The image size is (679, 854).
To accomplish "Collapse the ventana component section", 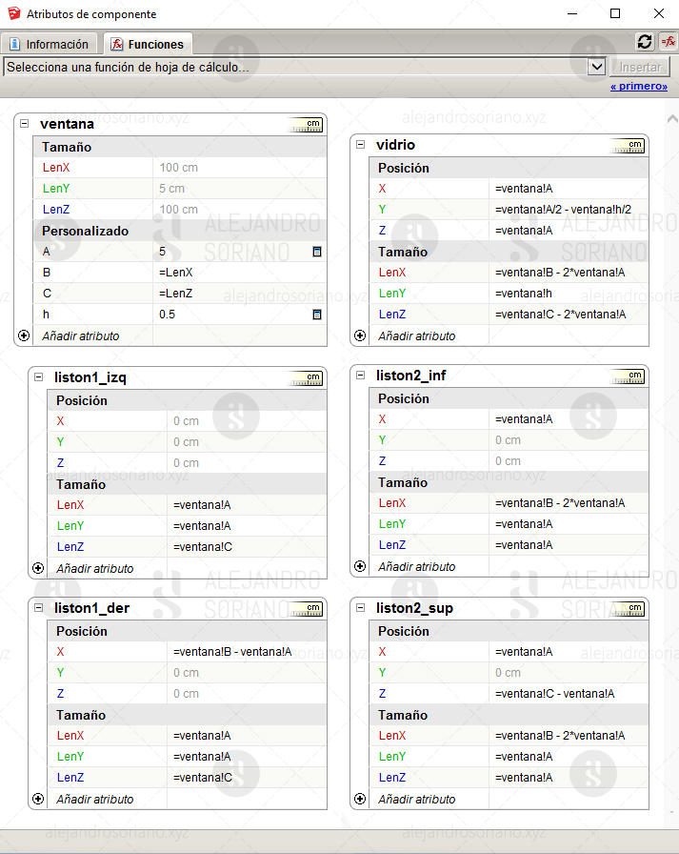I will (x=25, y=124).
